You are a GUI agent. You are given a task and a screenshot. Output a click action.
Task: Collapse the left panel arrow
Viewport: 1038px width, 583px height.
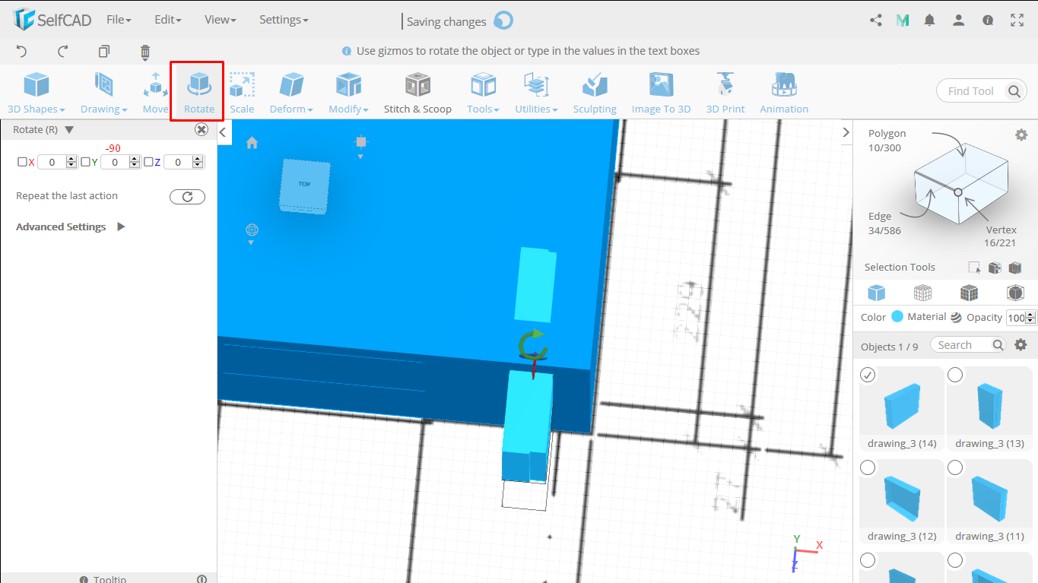pos(223,132)
